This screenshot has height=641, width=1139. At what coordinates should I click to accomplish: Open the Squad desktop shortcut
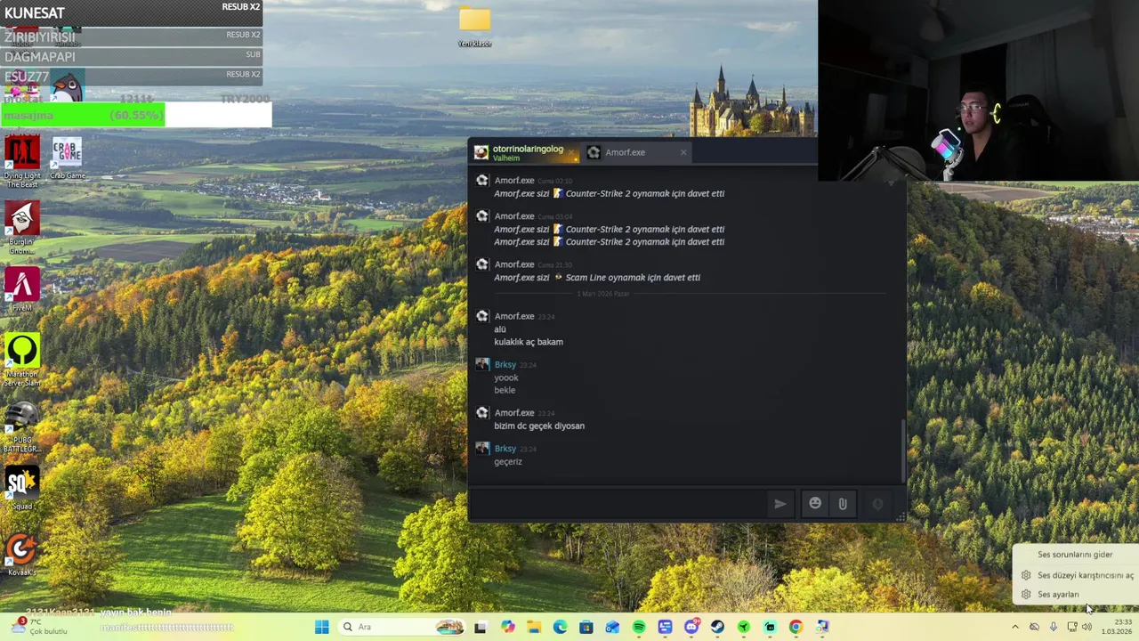point(22,489)
